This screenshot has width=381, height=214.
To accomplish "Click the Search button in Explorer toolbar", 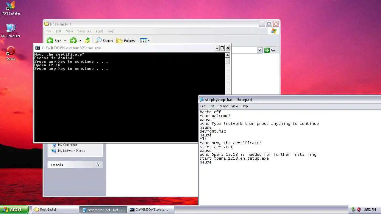I will coord(104,41).
